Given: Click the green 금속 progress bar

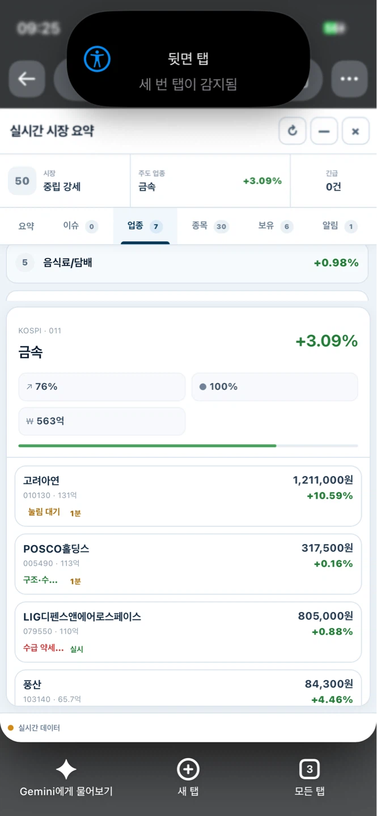Looking at the screenshot, I should [x=147, y=446].
